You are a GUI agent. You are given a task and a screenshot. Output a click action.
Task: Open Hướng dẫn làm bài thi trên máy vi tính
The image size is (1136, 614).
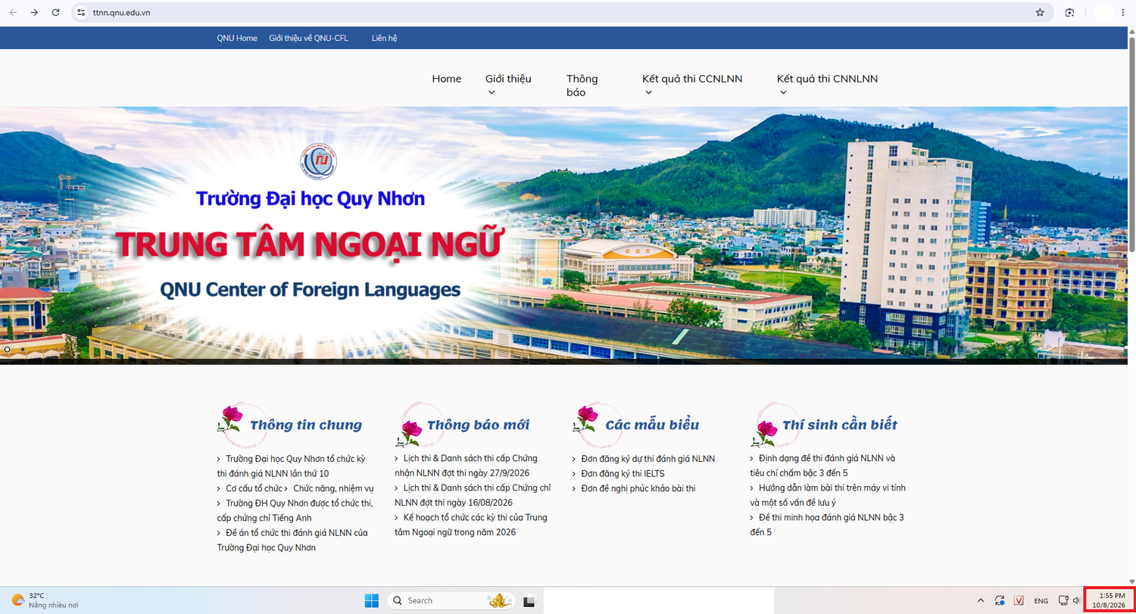pos(828,495)
